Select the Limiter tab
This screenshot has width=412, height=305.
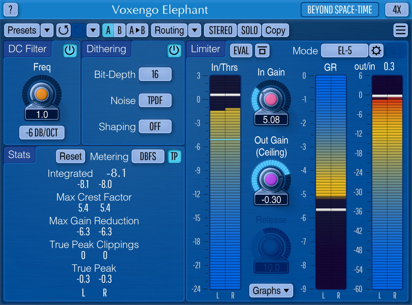205,49
